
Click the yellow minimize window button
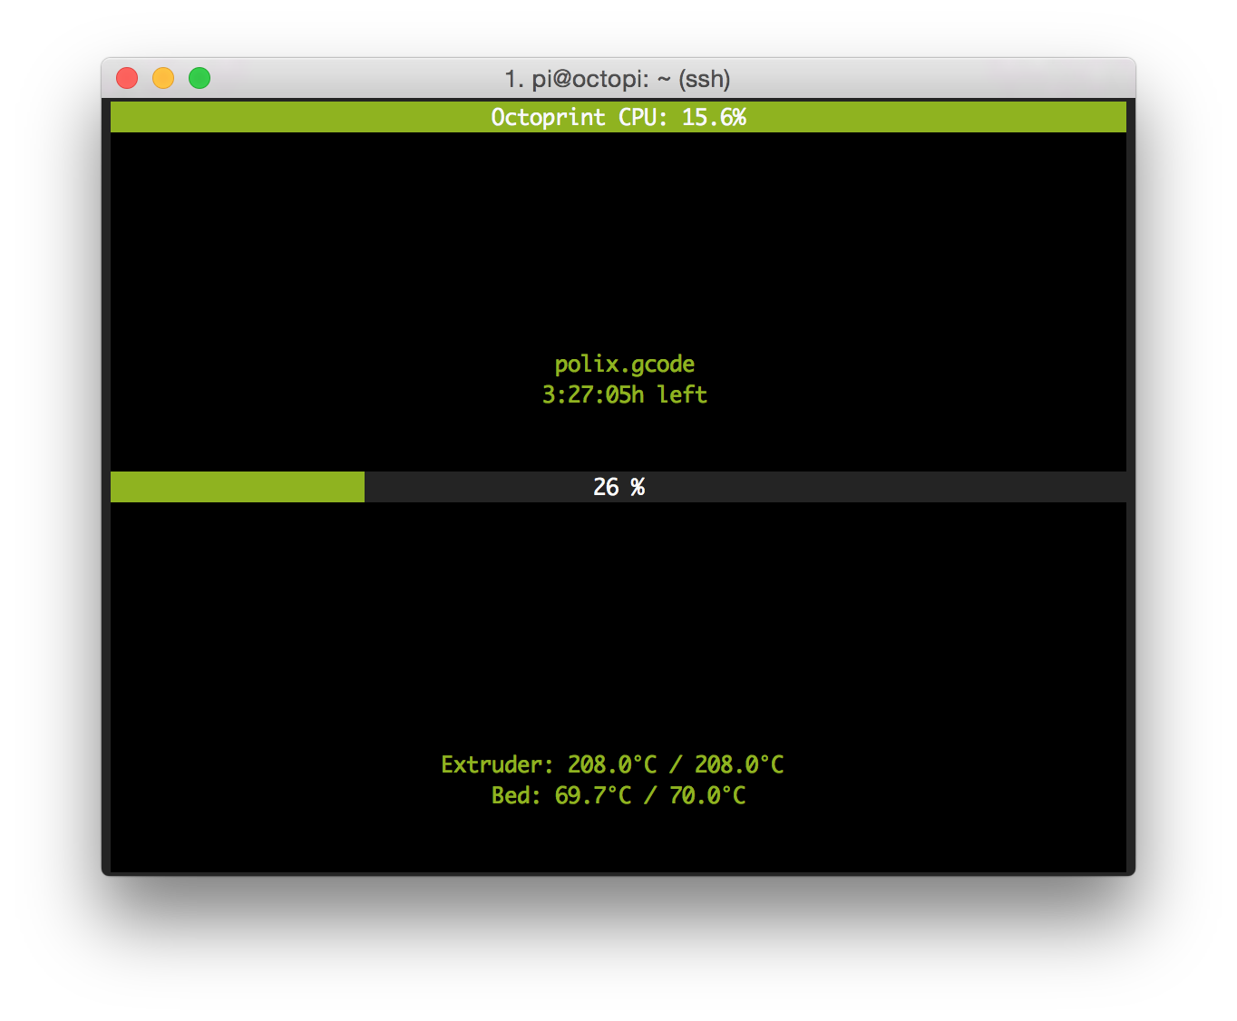pos(163,78)
